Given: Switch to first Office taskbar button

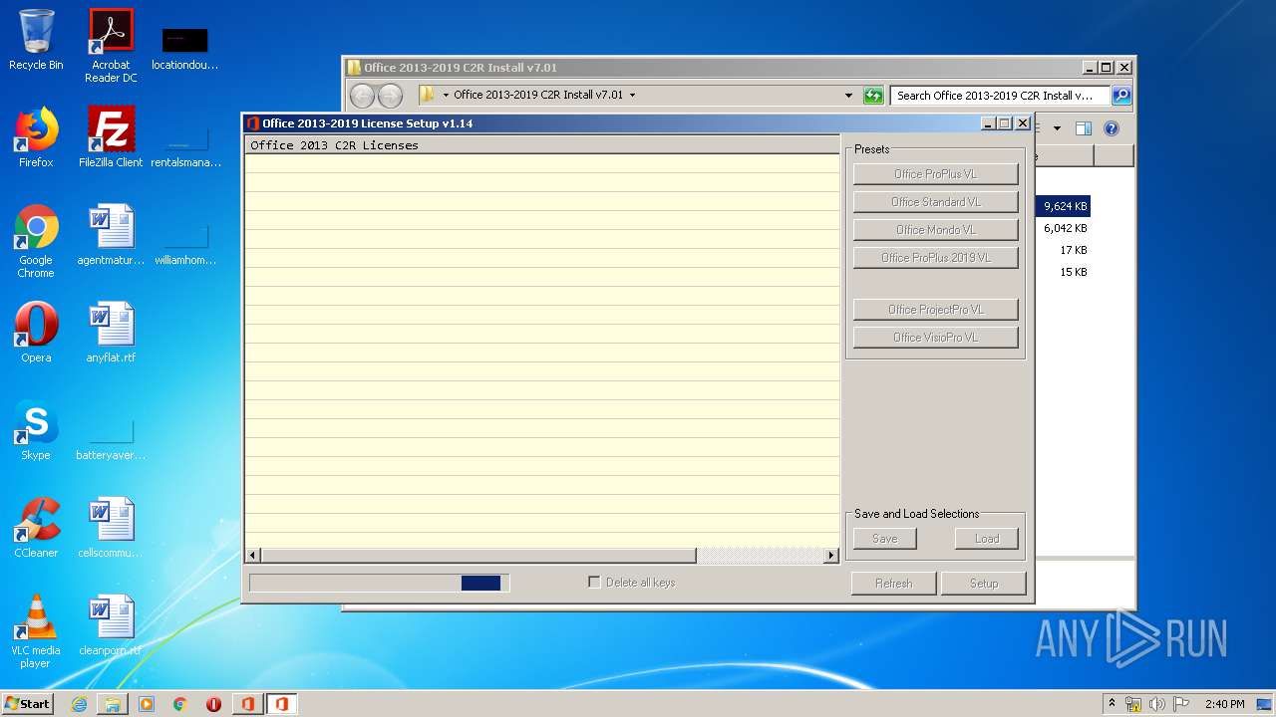Looking at the screenshot, I should coord(247,704).
